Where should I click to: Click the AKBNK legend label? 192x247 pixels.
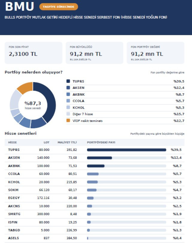click(79, 95)
